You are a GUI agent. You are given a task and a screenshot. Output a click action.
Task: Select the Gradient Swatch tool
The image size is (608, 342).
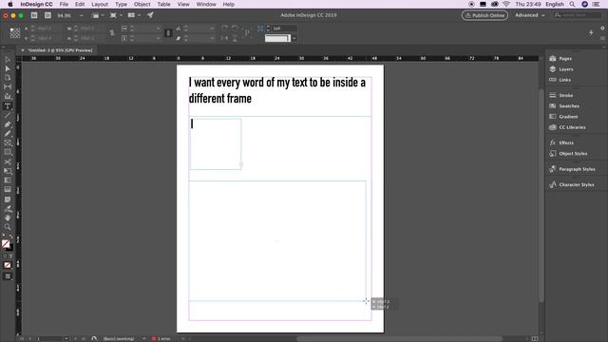click(x=8, y=180)
